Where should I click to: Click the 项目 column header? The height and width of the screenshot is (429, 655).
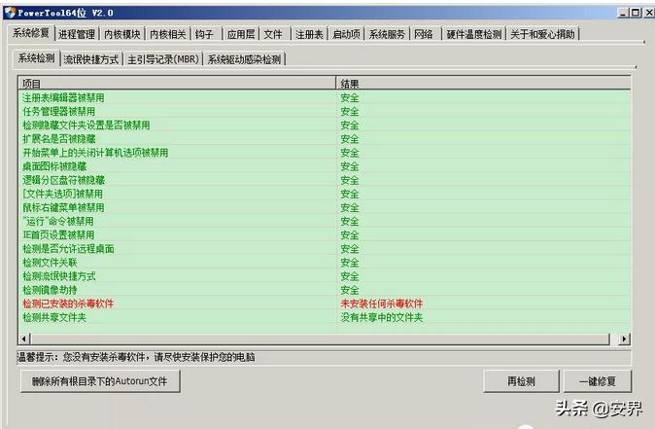coord(177,84)
